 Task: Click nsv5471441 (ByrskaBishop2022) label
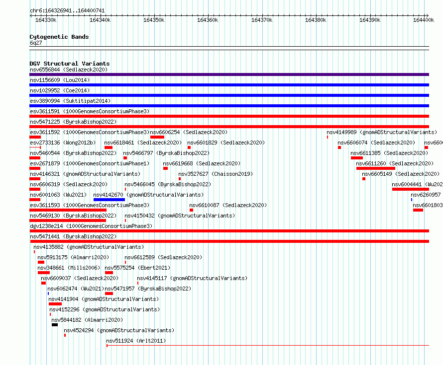tap(73, 236)
